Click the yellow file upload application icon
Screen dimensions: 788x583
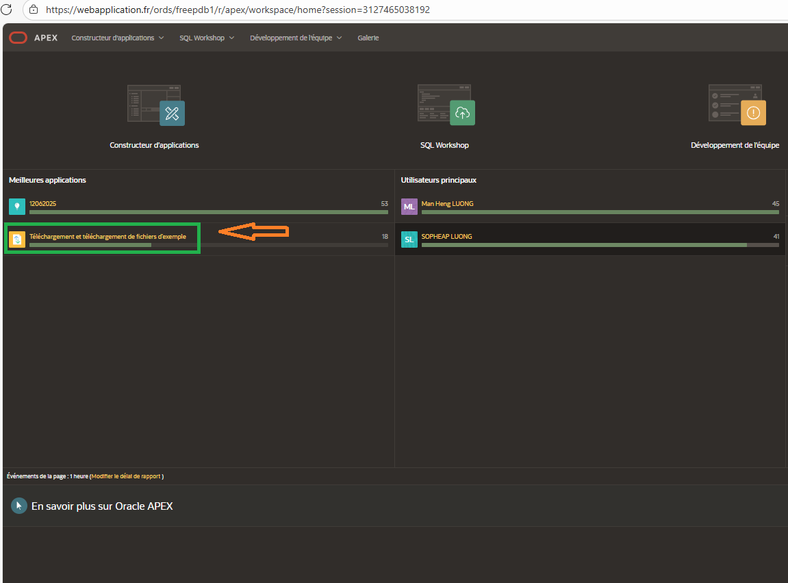click(17, 239)
